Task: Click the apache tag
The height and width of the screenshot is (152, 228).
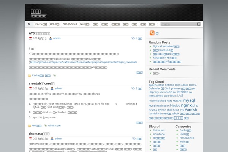Action: tap(153, 85)
